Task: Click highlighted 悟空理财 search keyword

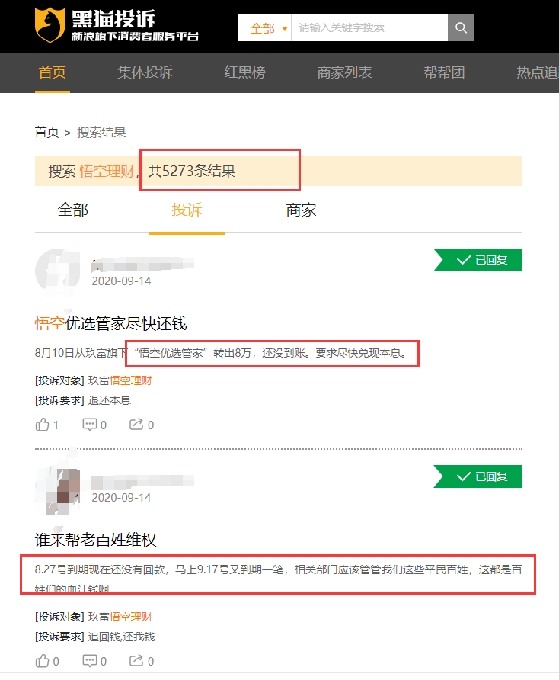Action: pyautogui.click(x=107, y=171)
